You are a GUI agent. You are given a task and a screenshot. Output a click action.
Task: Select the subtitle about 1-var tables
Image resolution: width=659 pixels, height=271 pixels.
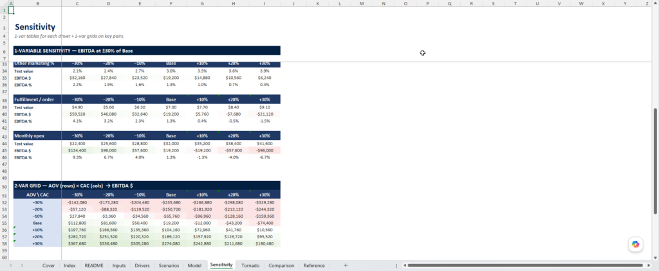coord(70,37)
